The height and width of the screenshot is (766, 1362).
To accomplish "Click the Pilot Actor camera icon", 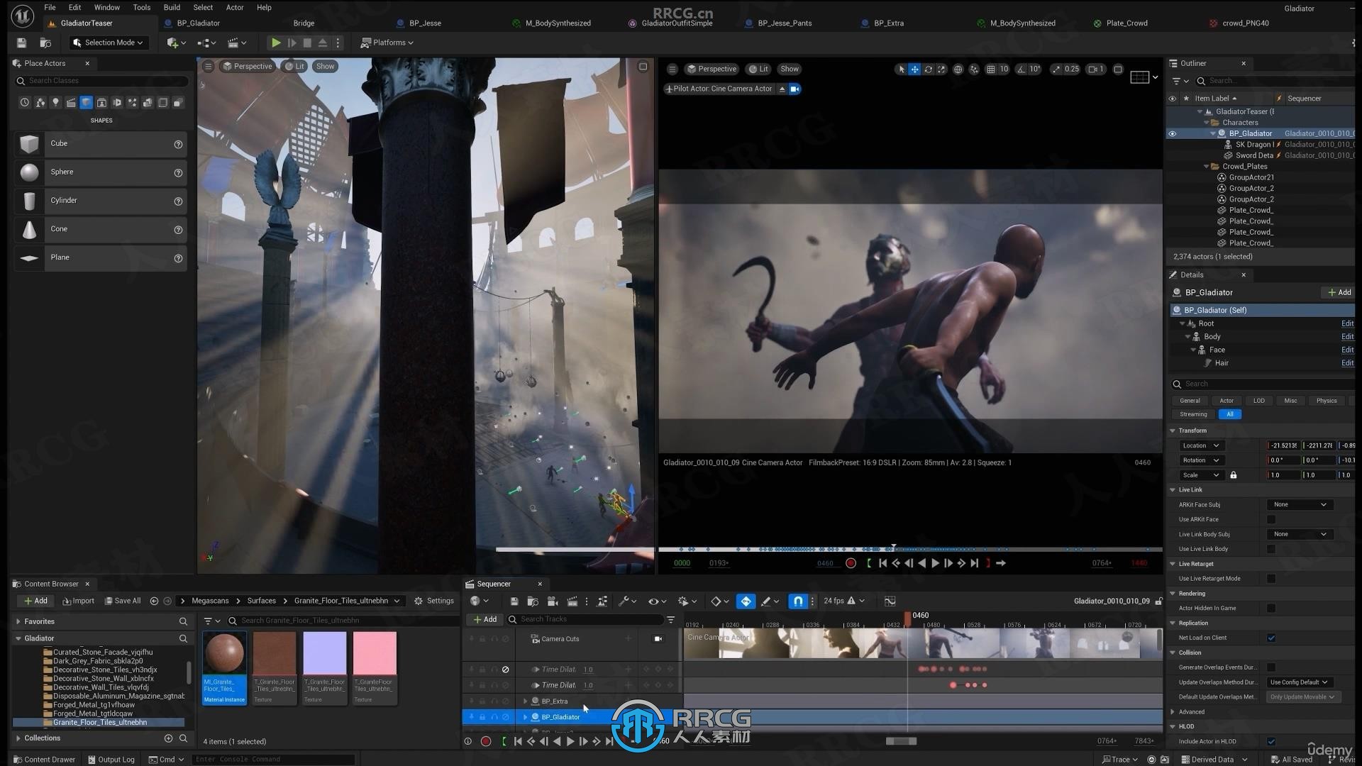I will pos(796,87).
